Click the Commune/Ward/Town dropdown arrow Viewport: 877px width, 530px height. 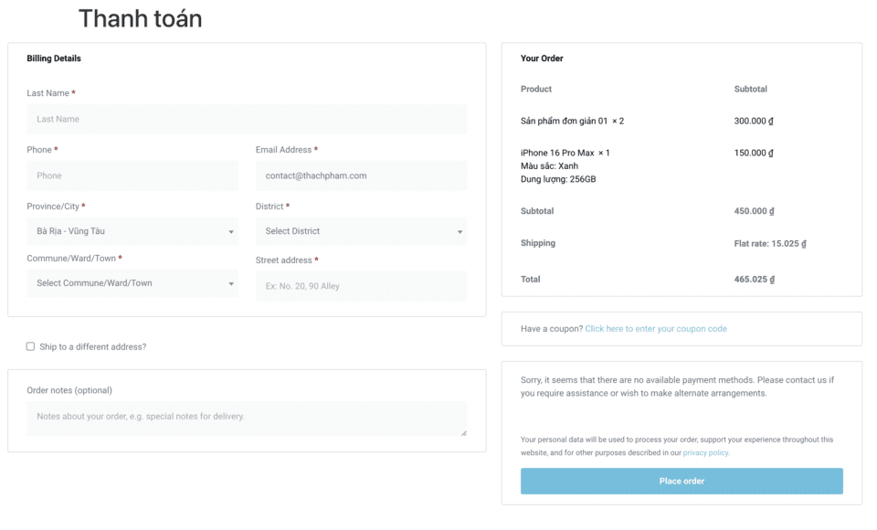(x=231, y=284)
